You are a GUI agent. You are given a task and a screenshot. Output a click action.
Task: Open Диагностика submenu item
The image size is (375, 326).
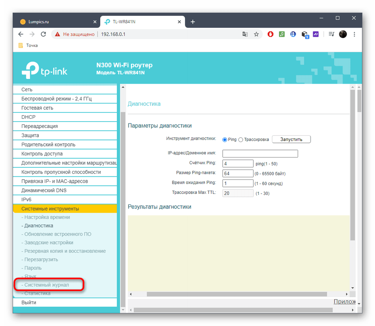(37, 226)
